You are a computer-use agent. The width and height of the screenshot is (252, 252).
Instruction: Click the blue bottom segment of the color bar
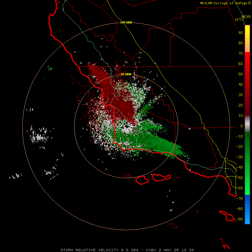(x=247, y=209)
